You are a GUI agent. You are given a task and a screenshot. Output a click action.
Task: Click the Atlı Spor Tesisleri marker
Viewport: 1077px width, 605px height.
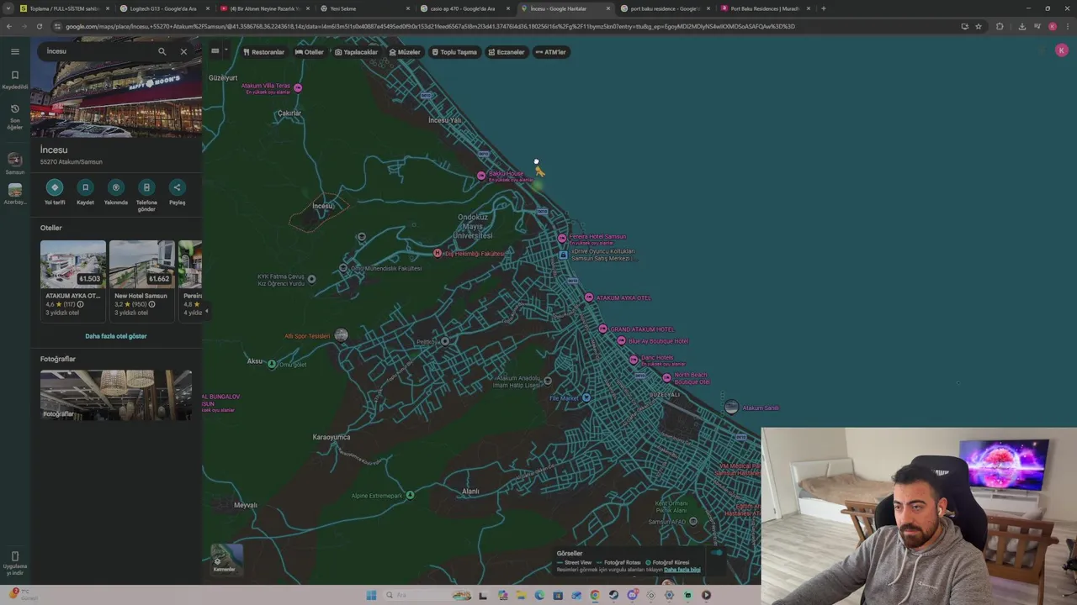click(341, 335)
